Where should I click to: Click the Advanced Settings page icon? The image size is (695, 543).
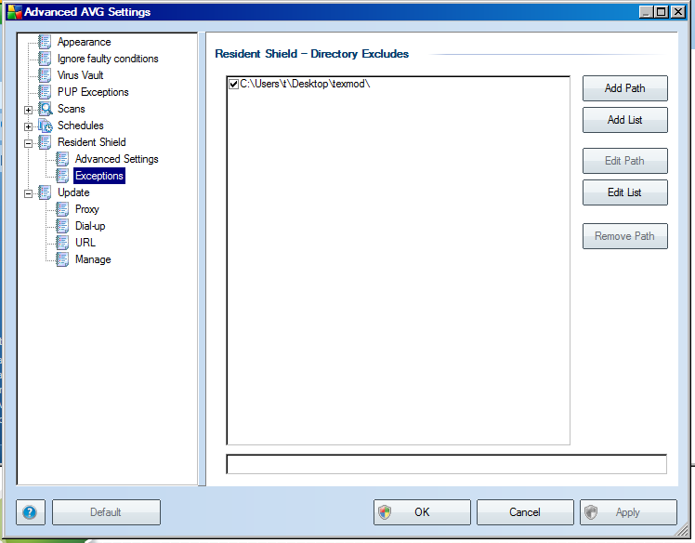[x=62, y=159]
